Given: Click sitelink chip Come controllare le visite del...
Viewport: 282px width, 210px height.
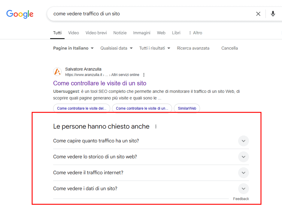Looking at the screenshot, I should pos(82,108).
